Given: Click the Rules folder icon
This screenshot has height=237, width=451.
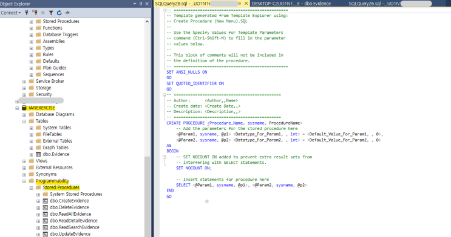Looking at the screenshot, I should point(38,54).
